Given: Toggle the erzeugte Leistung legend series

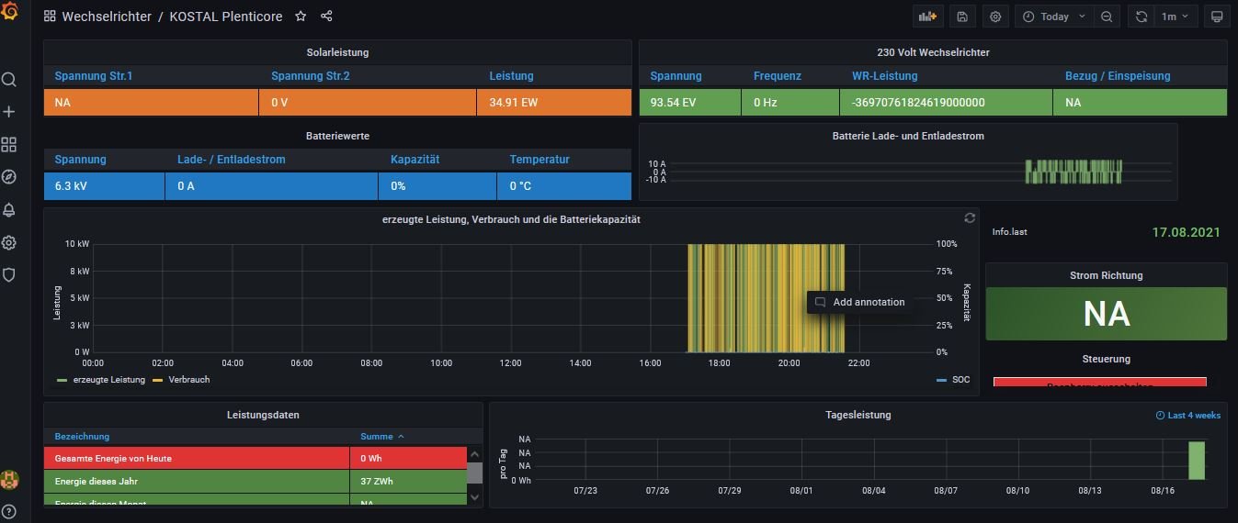Looking at the screenshot, I should coord(108,380).
